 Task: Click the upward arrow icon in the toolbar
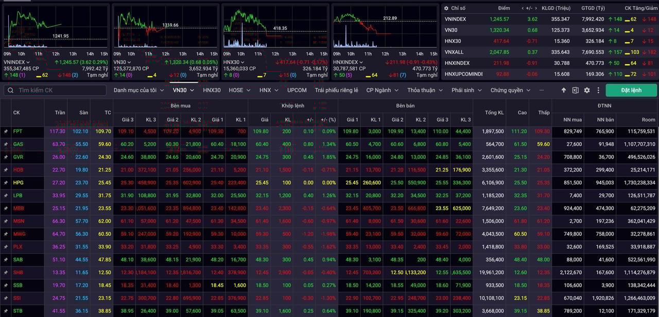click(564, 90)
